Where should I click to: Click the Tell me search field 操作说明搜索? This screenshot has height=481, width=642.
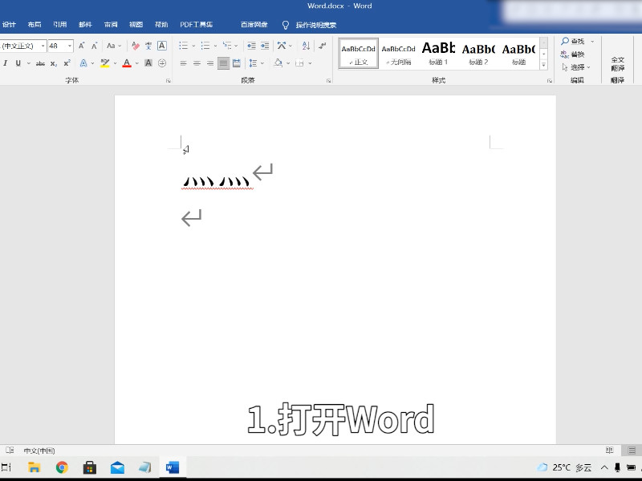pyautogui.click(x=316, y=26)
